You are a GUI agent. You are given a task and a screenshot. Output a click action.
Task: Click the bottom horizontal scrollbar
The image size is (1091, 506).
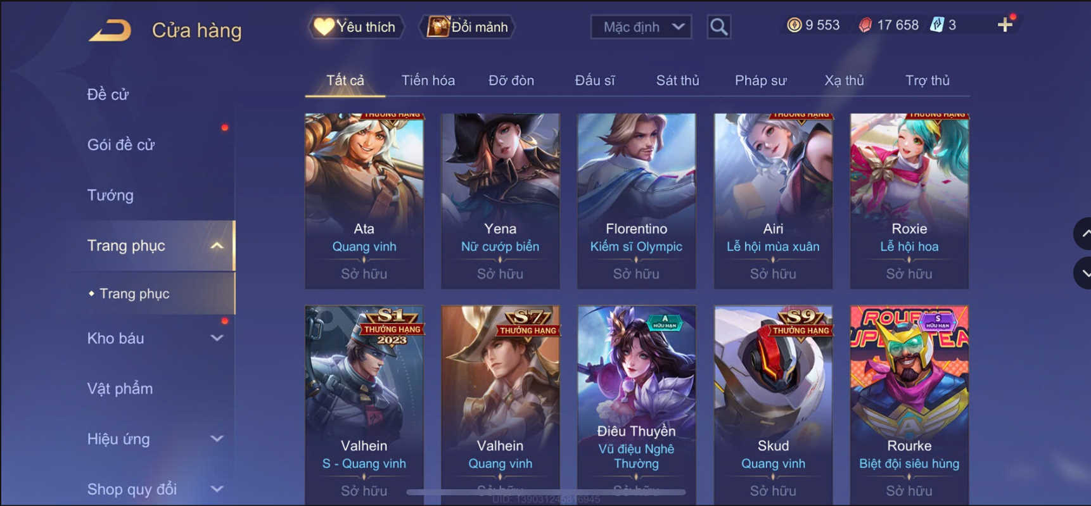pos(545,492)
